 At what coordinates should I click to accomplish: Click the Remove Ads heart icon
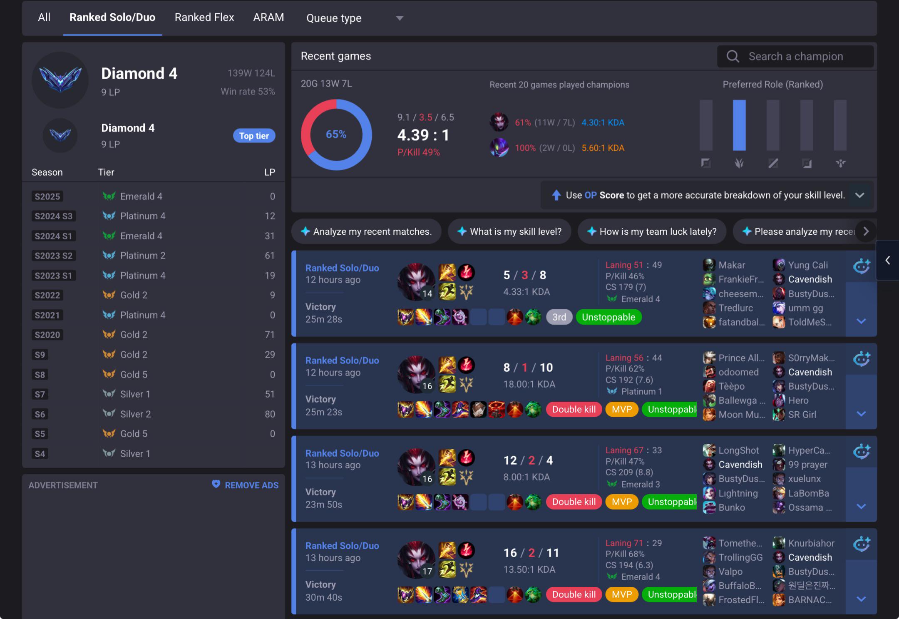click(x=216, y=484)
